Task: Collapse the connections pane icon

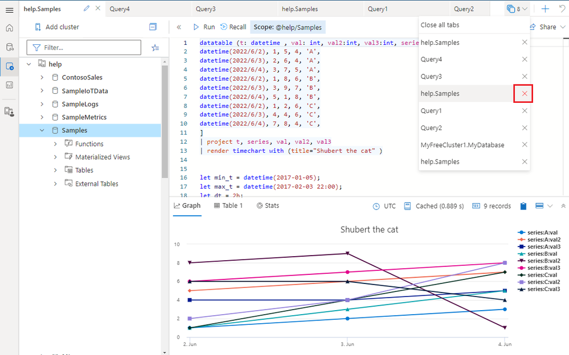Action: pyautogui.click(x=153, y=27)
